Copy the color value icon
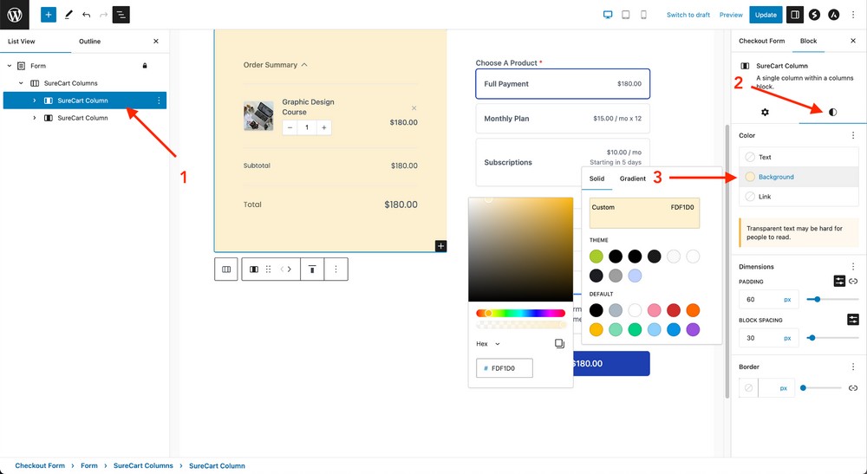The image size is (867, 474). (x=559, y=344)
